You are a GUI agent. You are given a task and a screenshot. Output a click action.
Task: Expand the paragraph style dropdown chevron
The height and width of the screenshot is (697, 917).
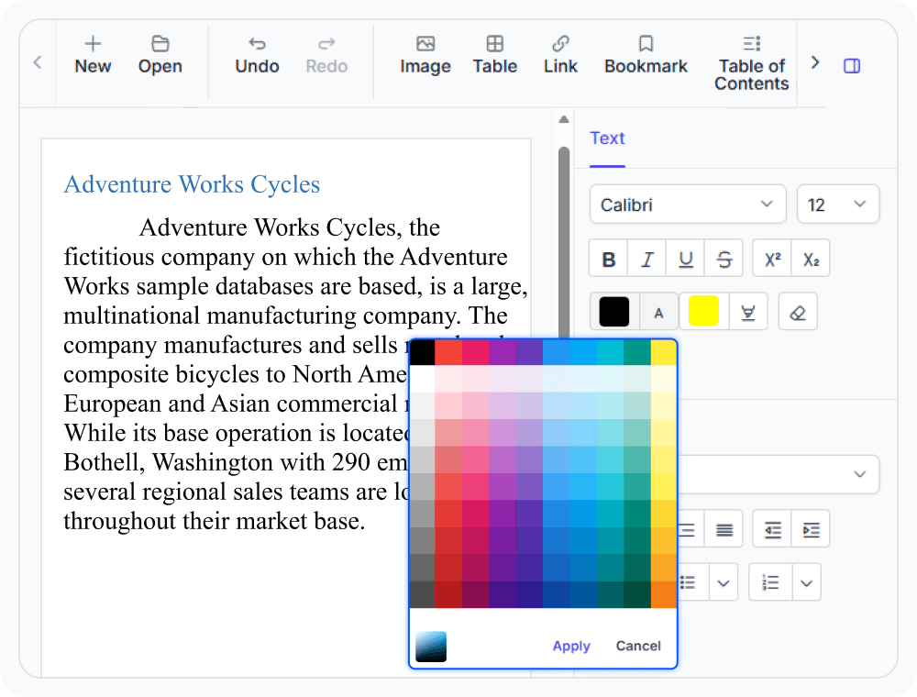[859, 474]
